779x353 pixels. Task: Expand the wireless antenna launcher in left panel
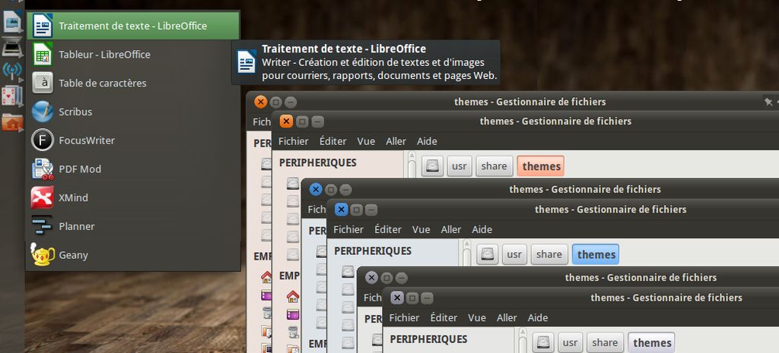click(x=12, y=71)
